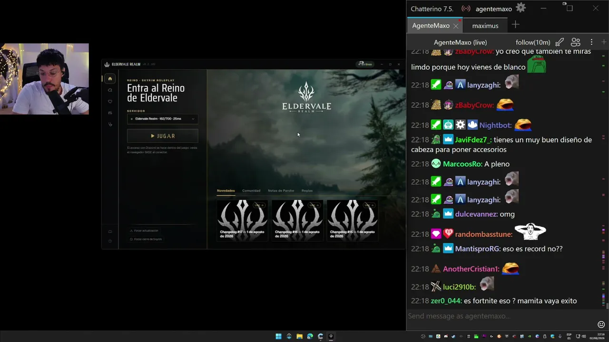Image resolution: width=609 pixels, height=342 pixels.
Task: Open the sliders settings icon in launcher sidebar
Action: click(x=110, y=113)
